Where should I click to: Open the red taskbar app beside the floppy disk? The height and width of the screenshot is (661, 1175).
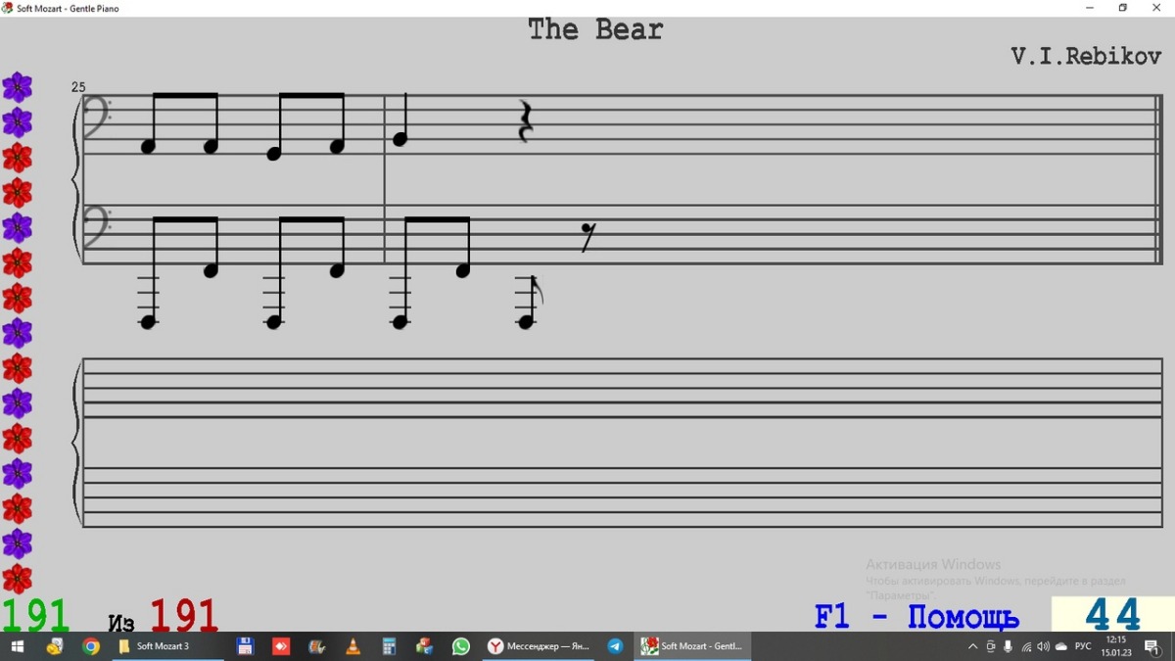[x=281, y=646]
